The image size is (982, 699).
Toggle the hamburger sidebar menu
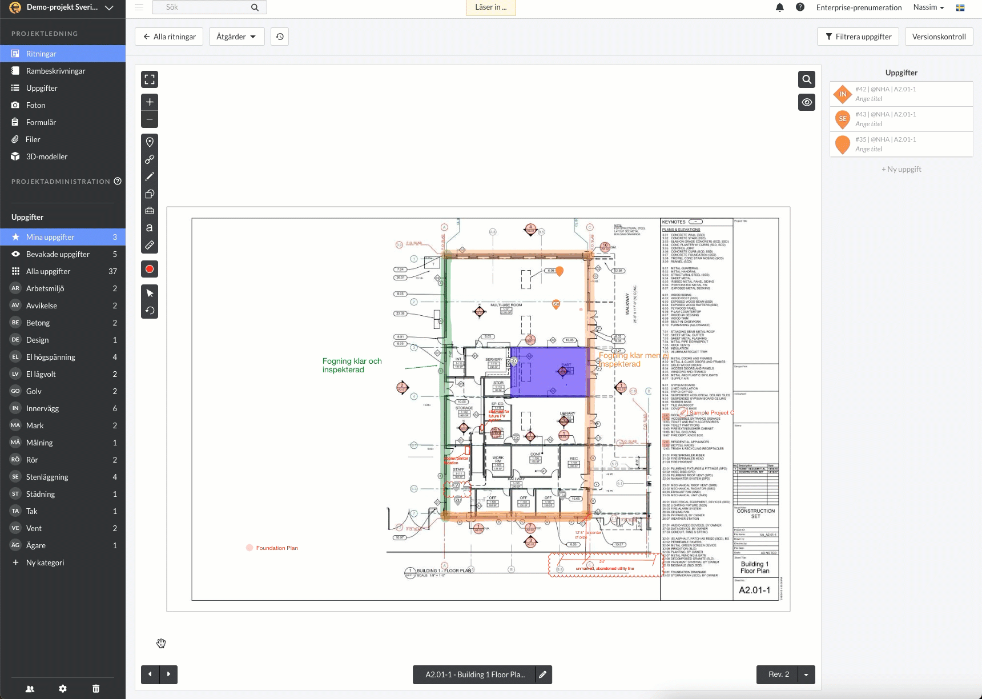139,7
